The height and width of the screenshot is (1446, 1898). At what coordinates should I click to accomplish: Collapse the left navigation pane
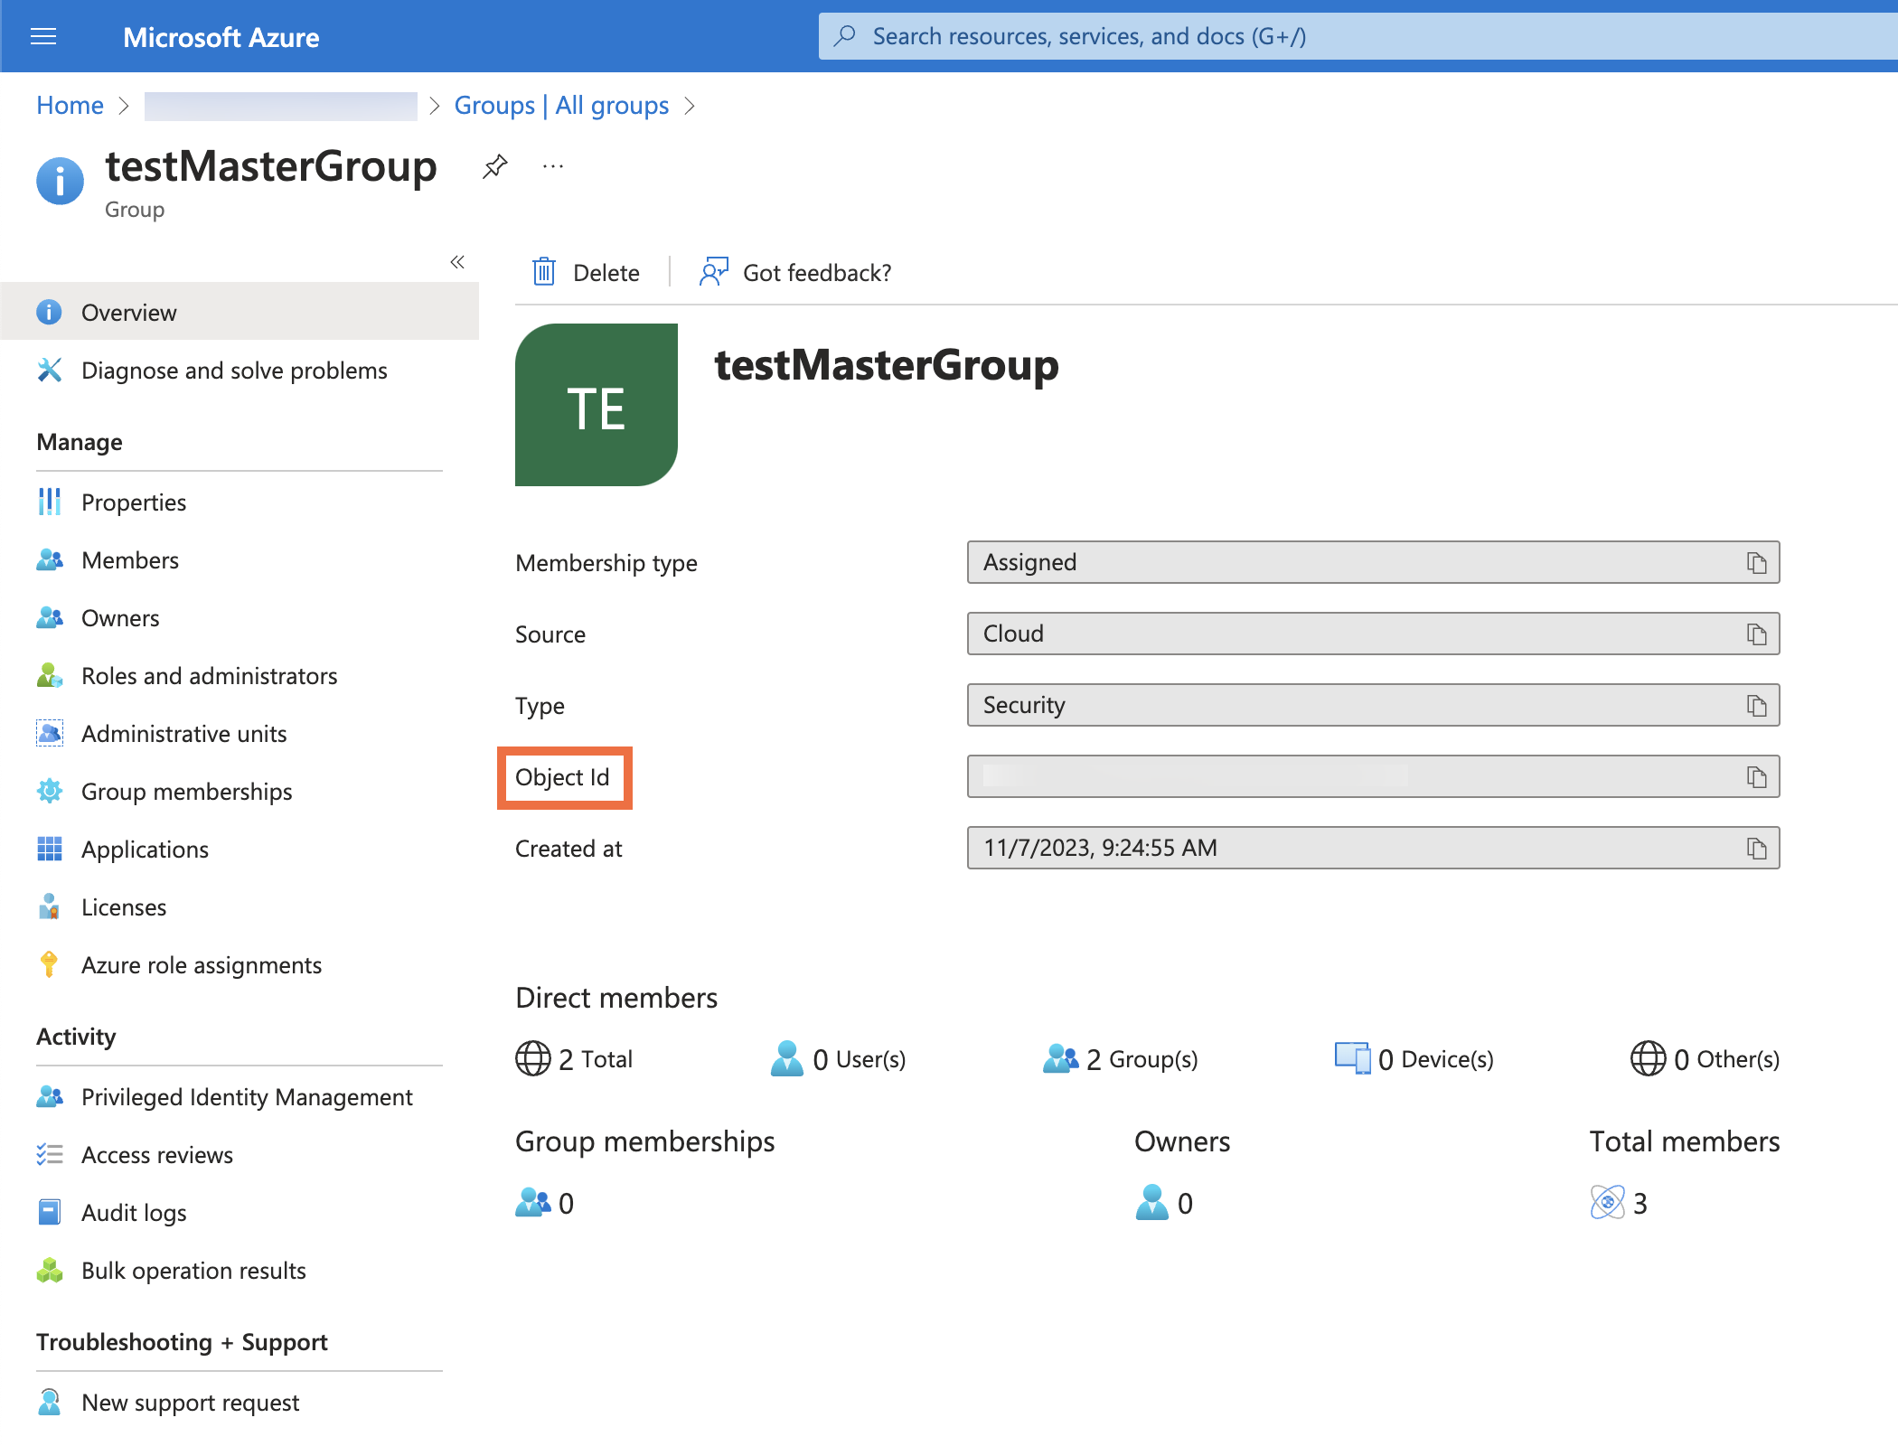[457, 262]
